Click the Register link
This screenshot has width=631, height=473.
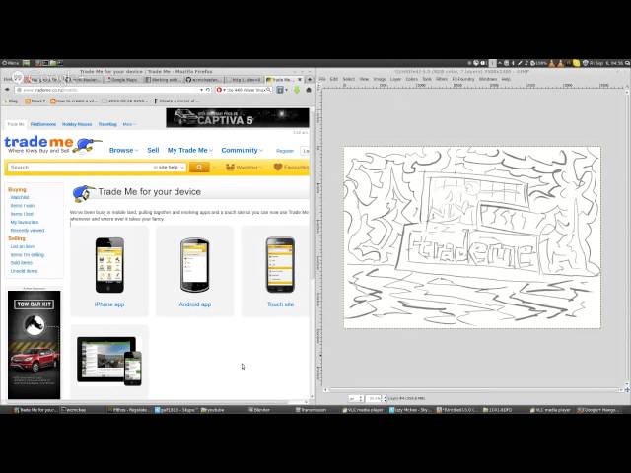pos(285,151)
